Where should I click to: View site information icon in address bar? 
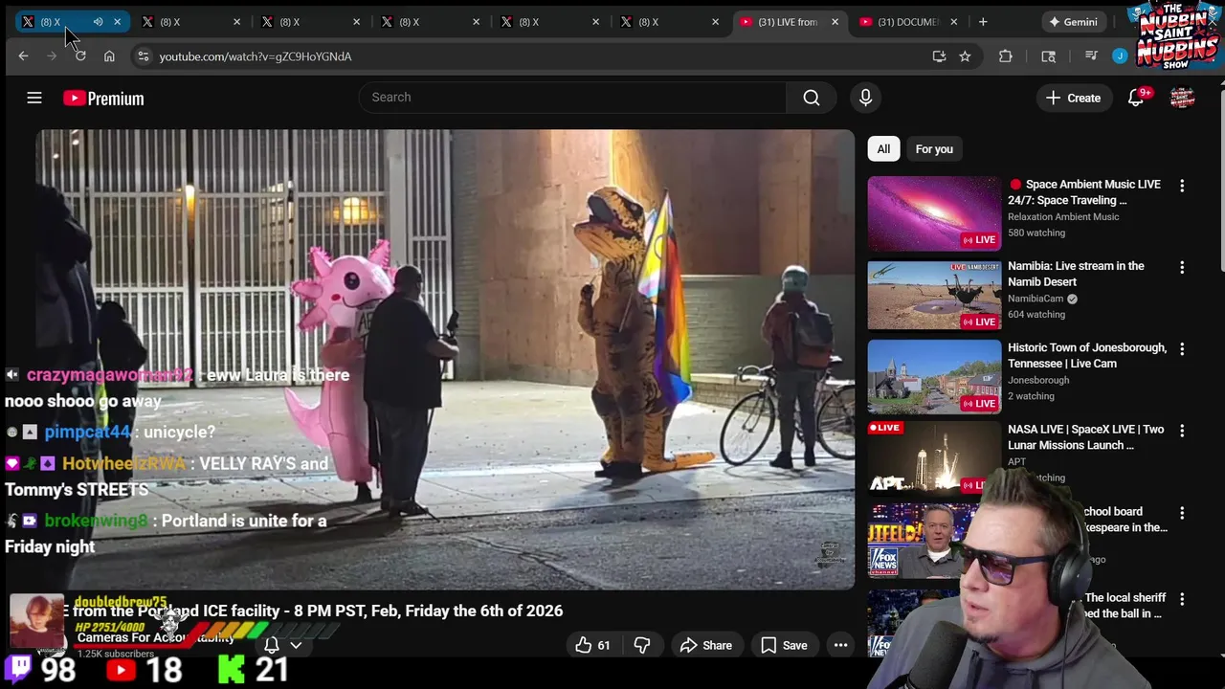tap(143, 56)
